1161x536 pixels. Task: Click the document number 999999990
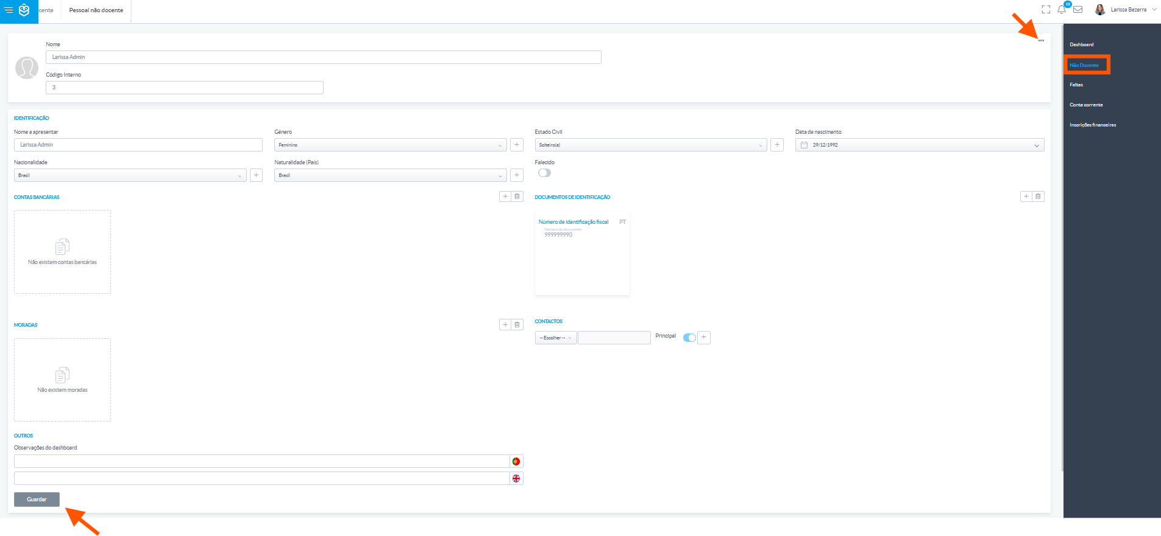(x=558, y=235)
